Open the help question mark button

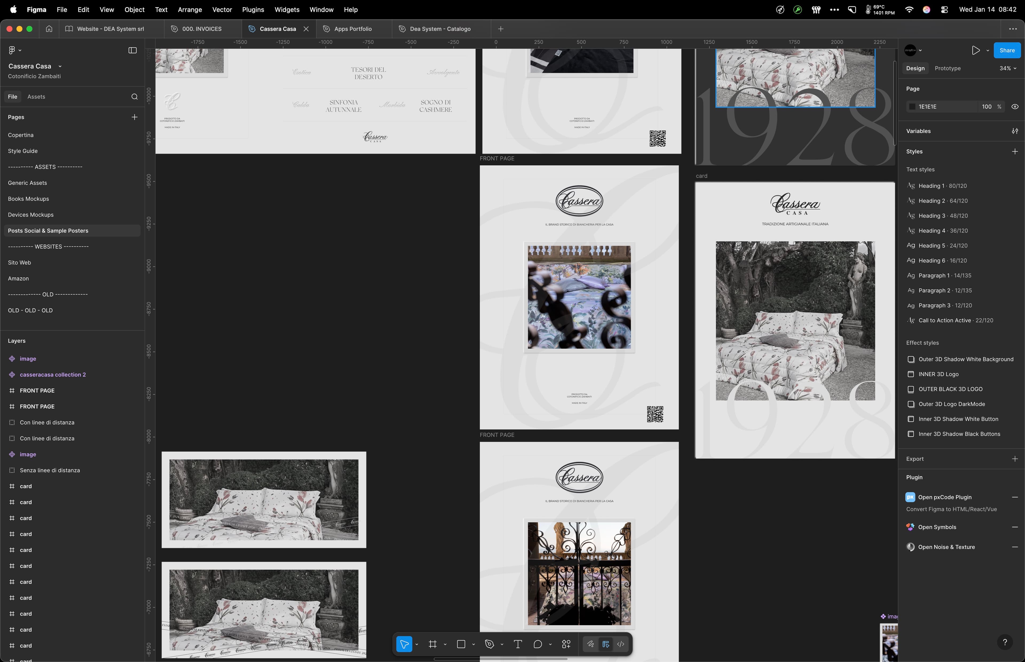click(1005, 642)
